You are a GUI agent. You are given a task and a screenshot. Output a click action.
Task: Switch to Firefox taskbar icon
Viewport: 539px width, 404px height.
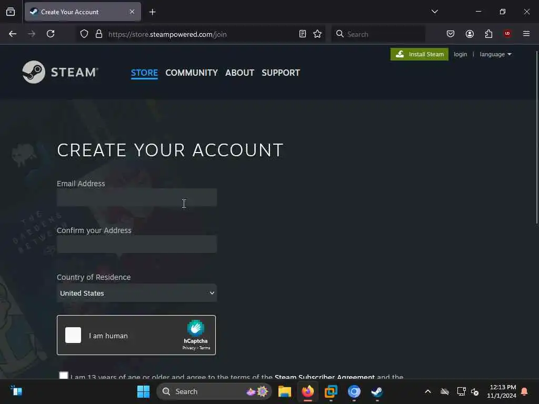click(x=307, y=391)
